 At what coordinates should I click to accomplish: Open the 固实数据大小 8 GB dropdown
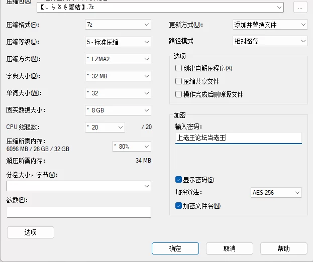(x=118, y=110)
